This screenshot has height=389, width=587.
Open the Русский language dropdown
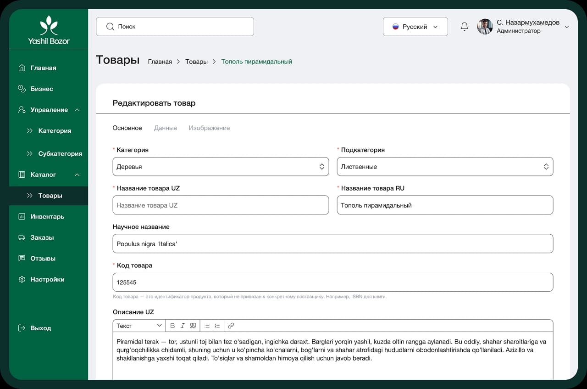pos(415,27)
